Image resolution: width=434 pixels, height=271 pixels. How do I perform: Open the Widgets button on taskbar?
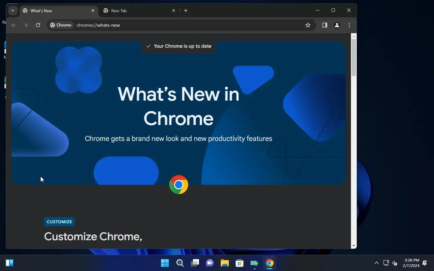(x=9, y=263)
